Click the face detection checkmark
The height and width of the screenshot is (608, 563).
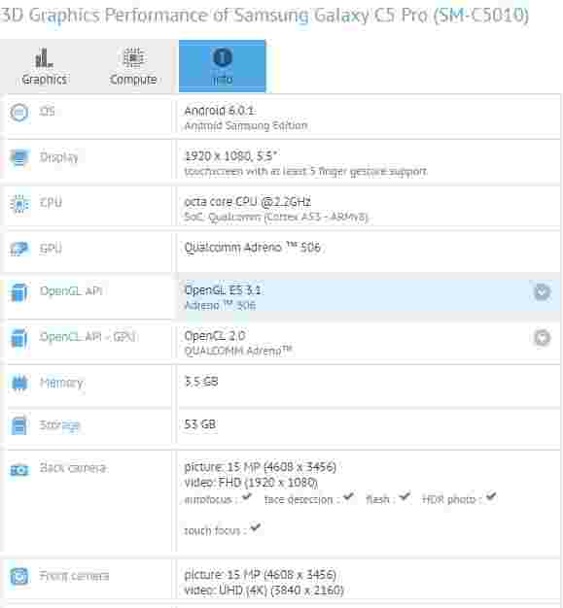pyautogui.click(x=348, y=496)
